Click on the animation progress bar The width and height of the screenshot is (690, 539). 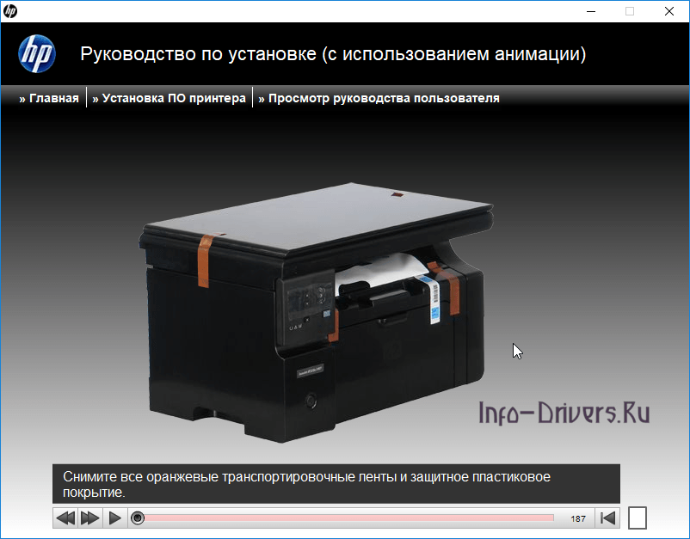(344, 518)
